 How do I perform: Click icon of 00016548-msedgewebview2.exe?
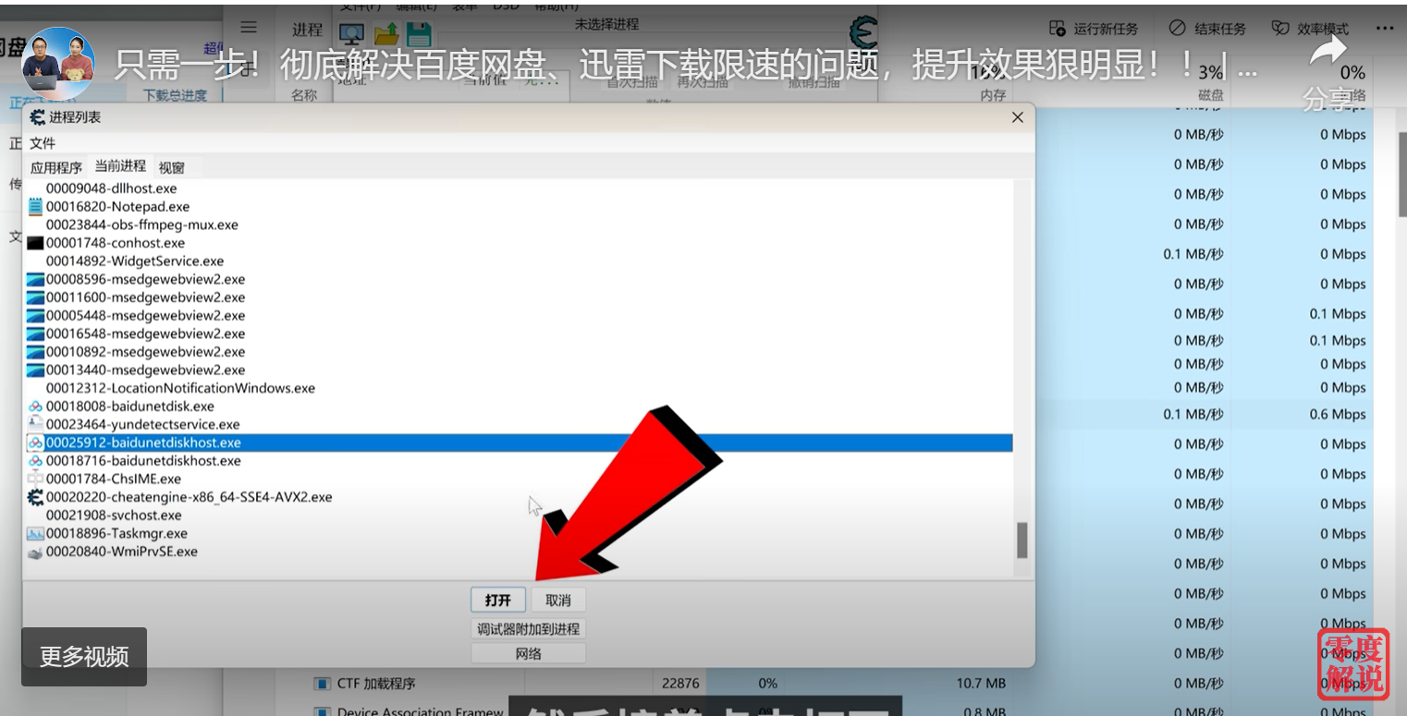[36, 334]
